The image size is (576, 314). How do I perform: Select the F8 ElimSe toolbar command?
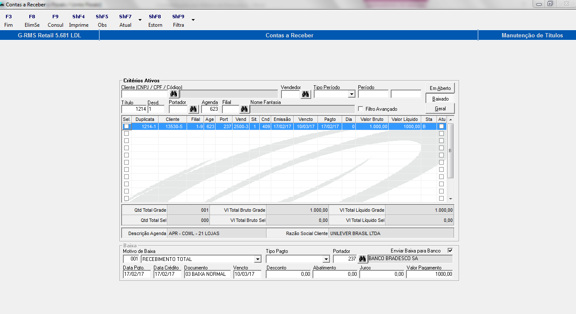click(32, 21)
